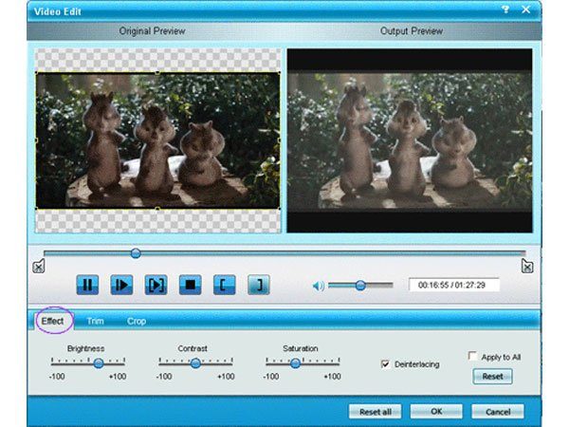Image resolution: width=569 pixels, height=427 pixels.
Task: Open help with the question mark icon
Action: (x=505, y=9)
